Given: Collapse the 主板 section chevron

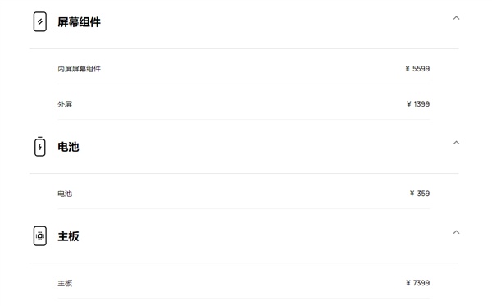Looking at the screenshot, I should tap(456, 232).
